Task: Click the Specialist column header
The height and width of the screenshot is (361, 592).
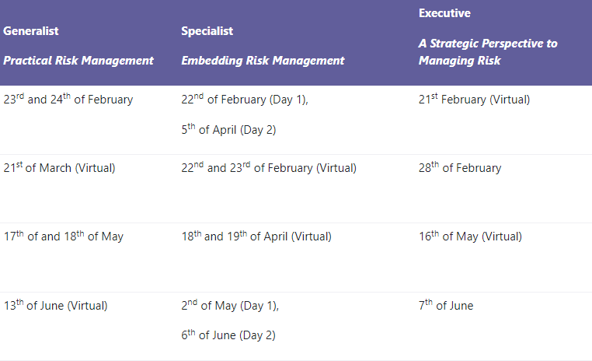Action: pyautogui.click(x=207, y=31)
